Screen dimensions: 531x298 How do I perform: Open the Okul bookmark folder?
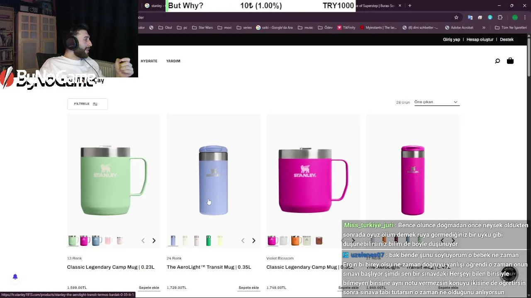(165, 28)
